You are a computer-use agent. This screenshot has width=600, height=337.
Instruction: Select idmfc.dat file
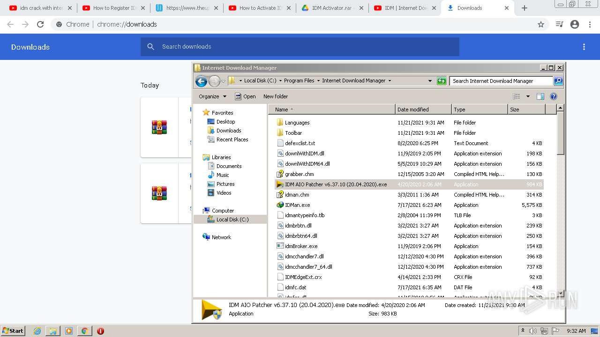tap(409, 287)
